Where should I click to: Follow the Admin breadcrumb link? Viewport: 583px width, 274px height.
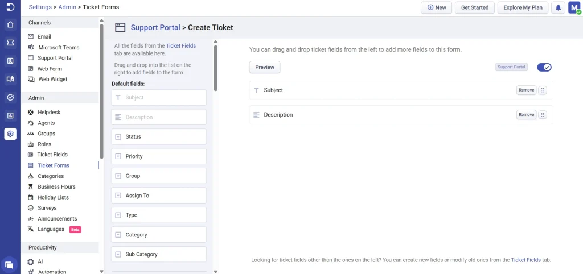coord(67,7)
